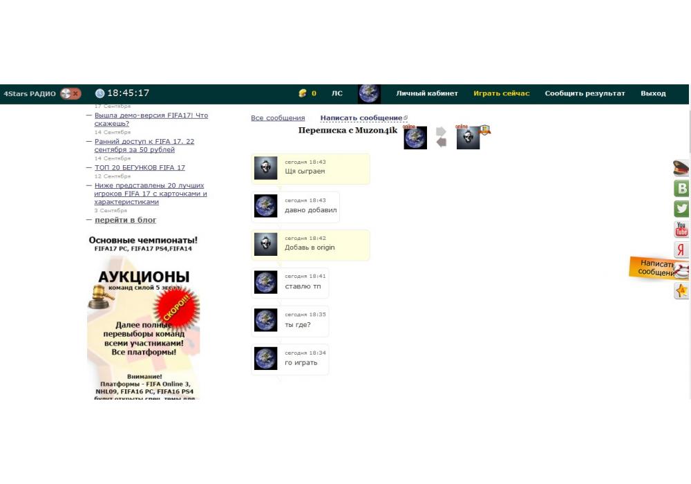Click the 4Stars РАДИО label

pos(30,93)
